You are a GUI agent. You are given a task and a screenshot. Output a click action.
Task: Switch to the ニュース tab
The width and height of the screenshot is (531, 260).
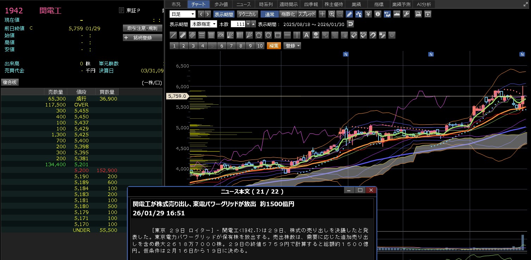[244, 4]
